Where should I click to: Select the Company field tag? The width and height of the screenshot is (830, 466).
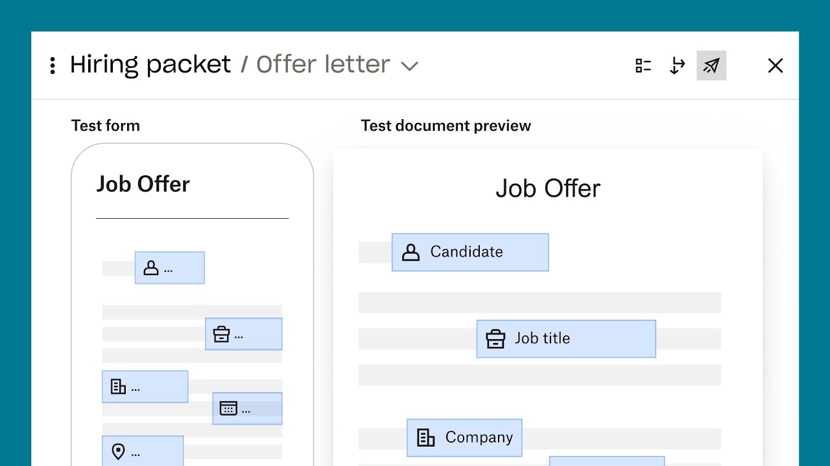coord(464,438)
